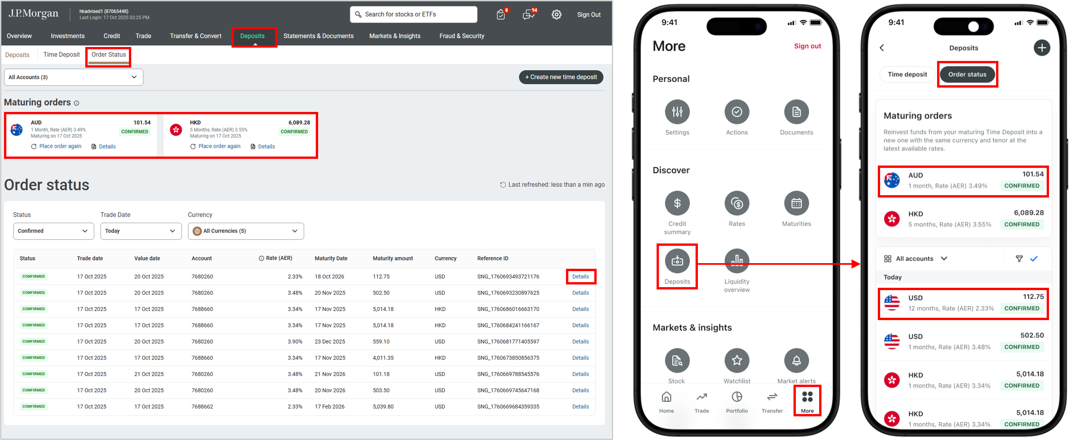Tap the Rates icon under Discover
Screen dimensions: 1070x440
pyautogui.click(x=737, y=203)
